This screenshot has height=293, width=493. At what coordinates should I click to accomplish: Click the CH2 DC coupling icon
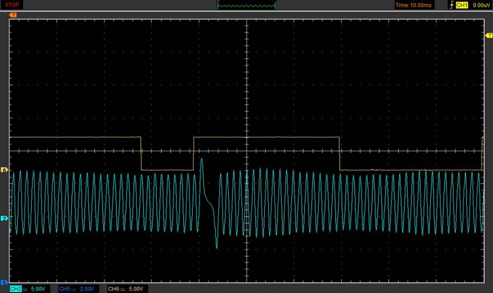point(25,289)
